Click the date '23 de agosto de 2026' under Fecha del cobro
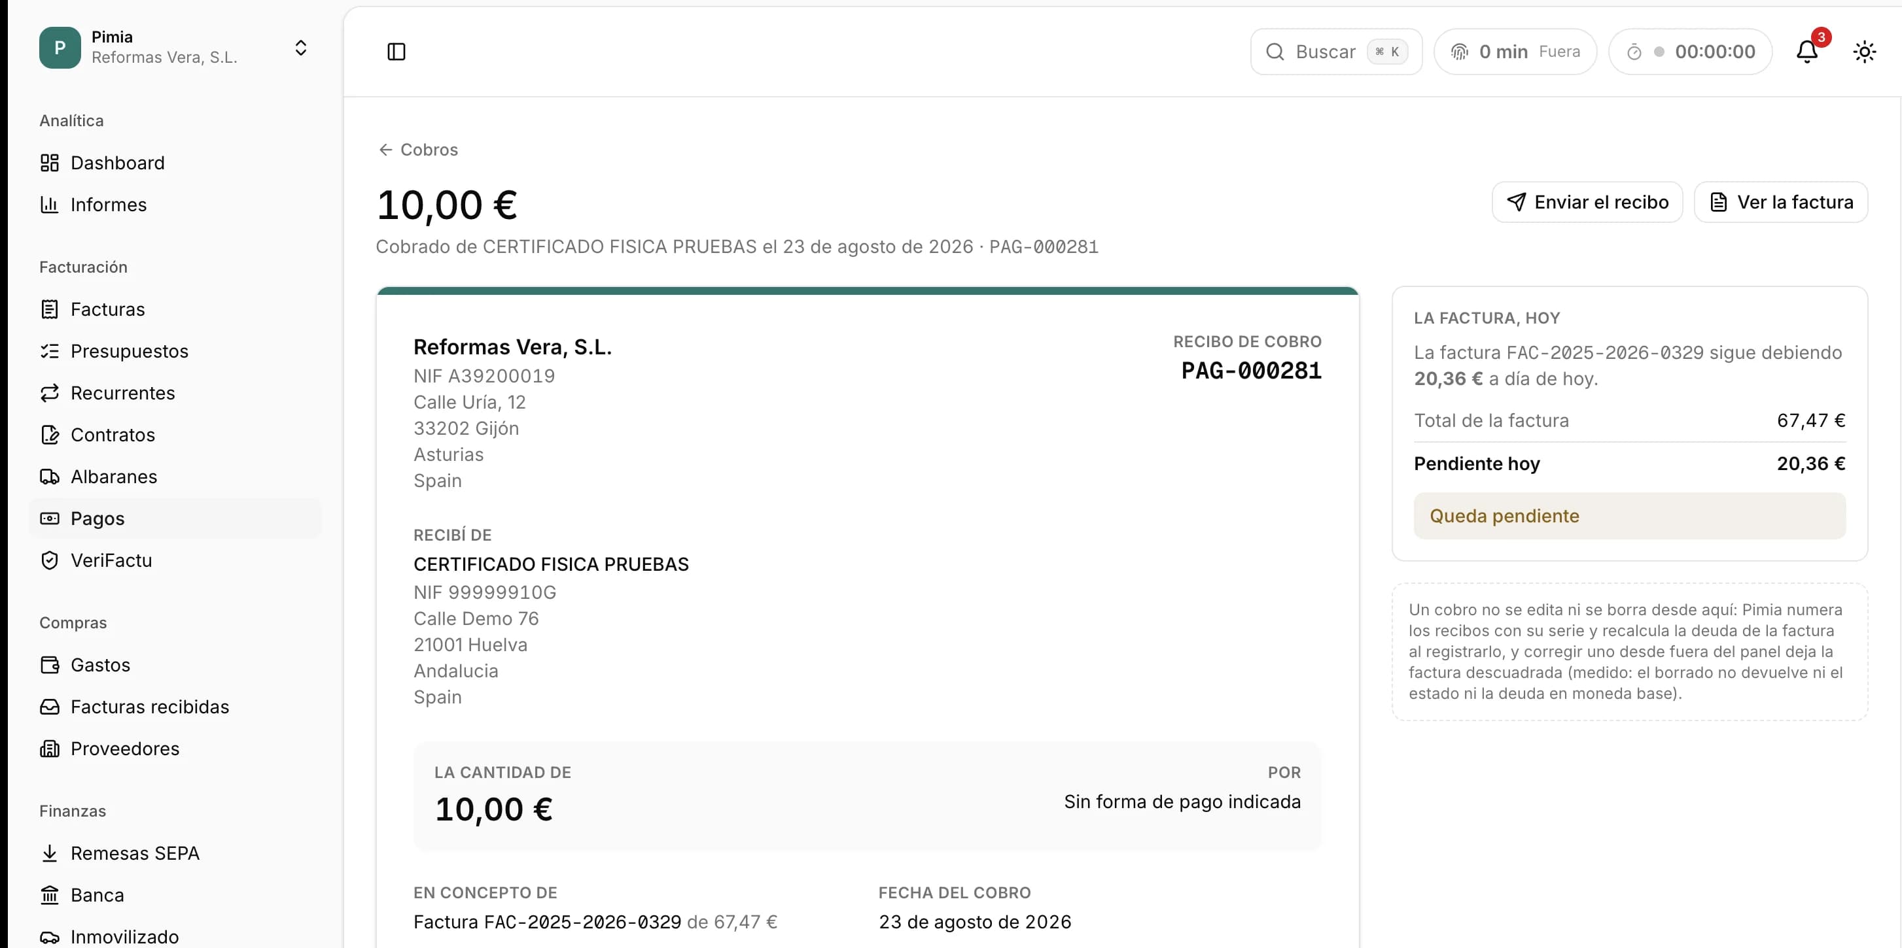 coord(975,923)
